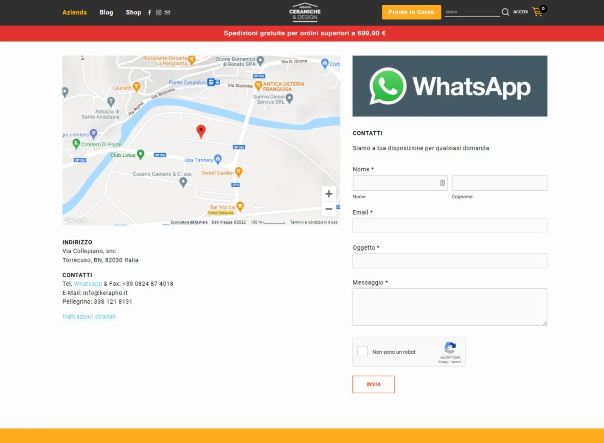
Task: Click the Usa Tannery map marker
Action: pos(218,160)
